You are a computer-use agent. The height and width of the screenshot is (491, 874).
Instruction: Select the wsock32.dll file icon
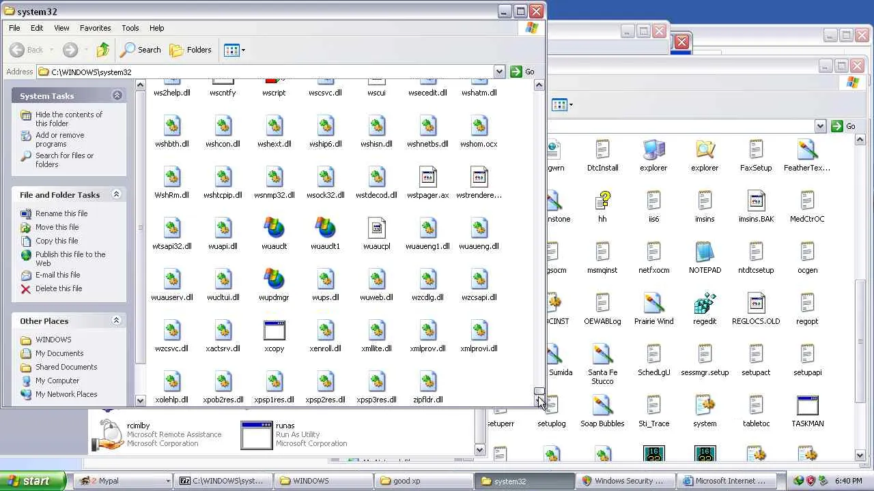click(x=325, y=177)
